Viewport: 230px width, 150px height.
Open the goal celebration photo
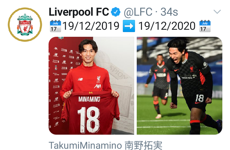point(180,86)
